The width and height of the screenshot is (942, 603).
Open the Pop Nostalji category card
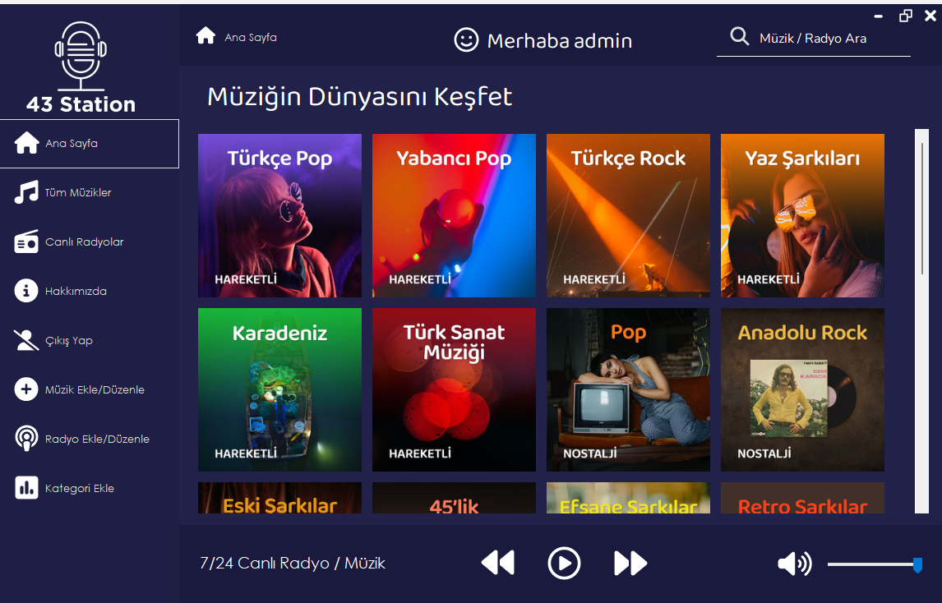[x=628, y=389]
